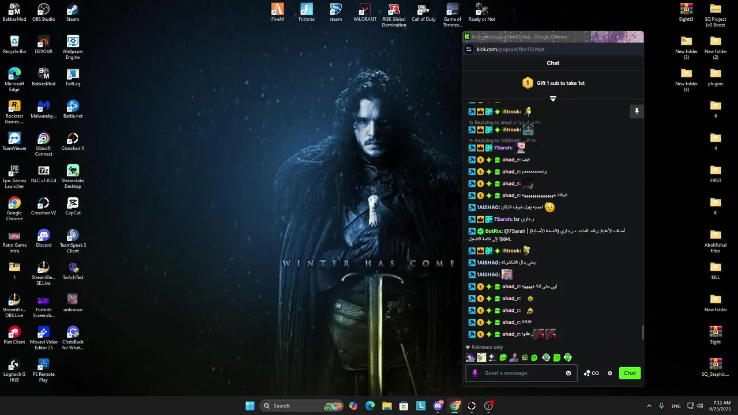Viewport: 738px width, 415px height.
Task: Open Malwarebytes desktop shortcut
Action: [44, 109]
